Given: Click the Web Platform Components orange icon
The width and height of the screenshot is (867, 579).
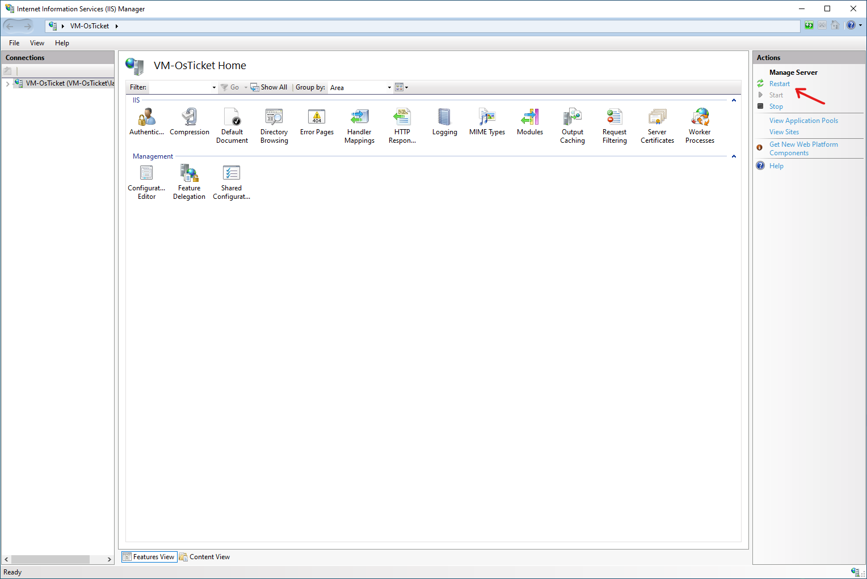Looking at the screenshot, I should click(760, 147).
